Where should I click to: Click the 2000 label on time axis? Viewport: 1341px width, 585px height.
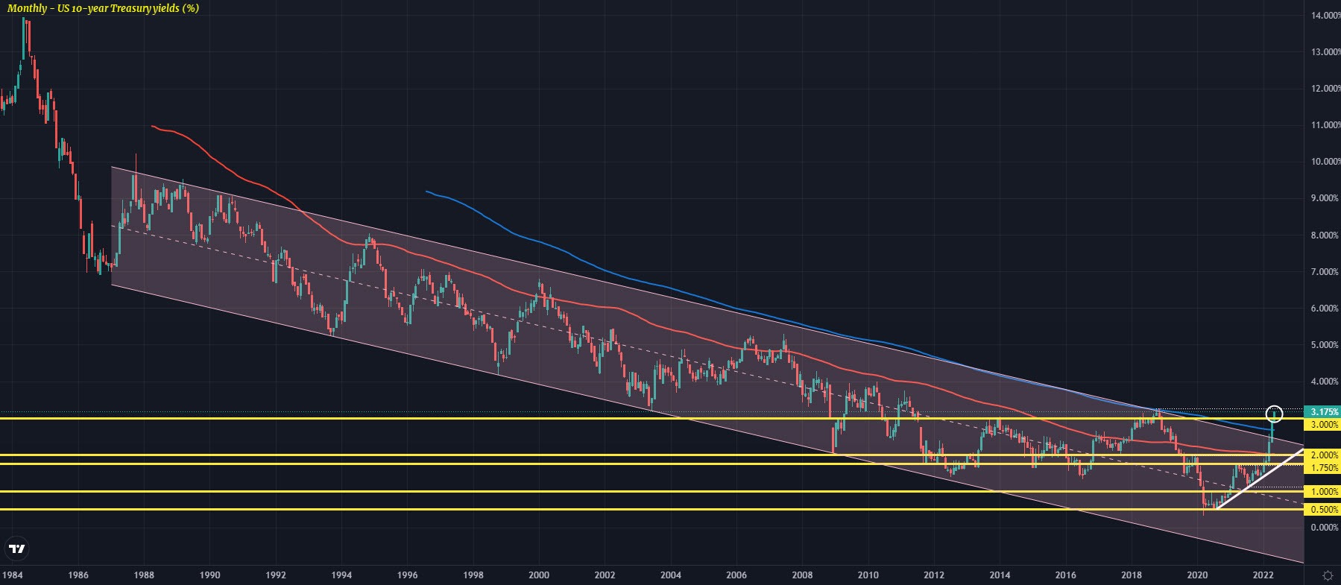coord(539,575)
